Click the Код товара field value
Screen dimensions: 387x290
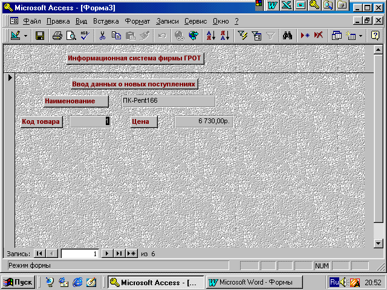90,121
